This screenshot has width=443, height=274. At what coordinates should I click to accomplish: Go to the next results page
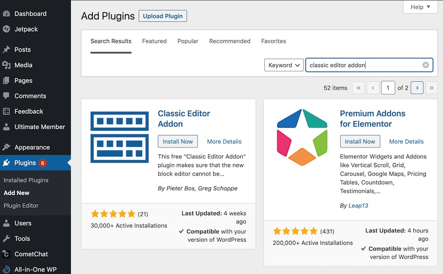click(417, 88)
